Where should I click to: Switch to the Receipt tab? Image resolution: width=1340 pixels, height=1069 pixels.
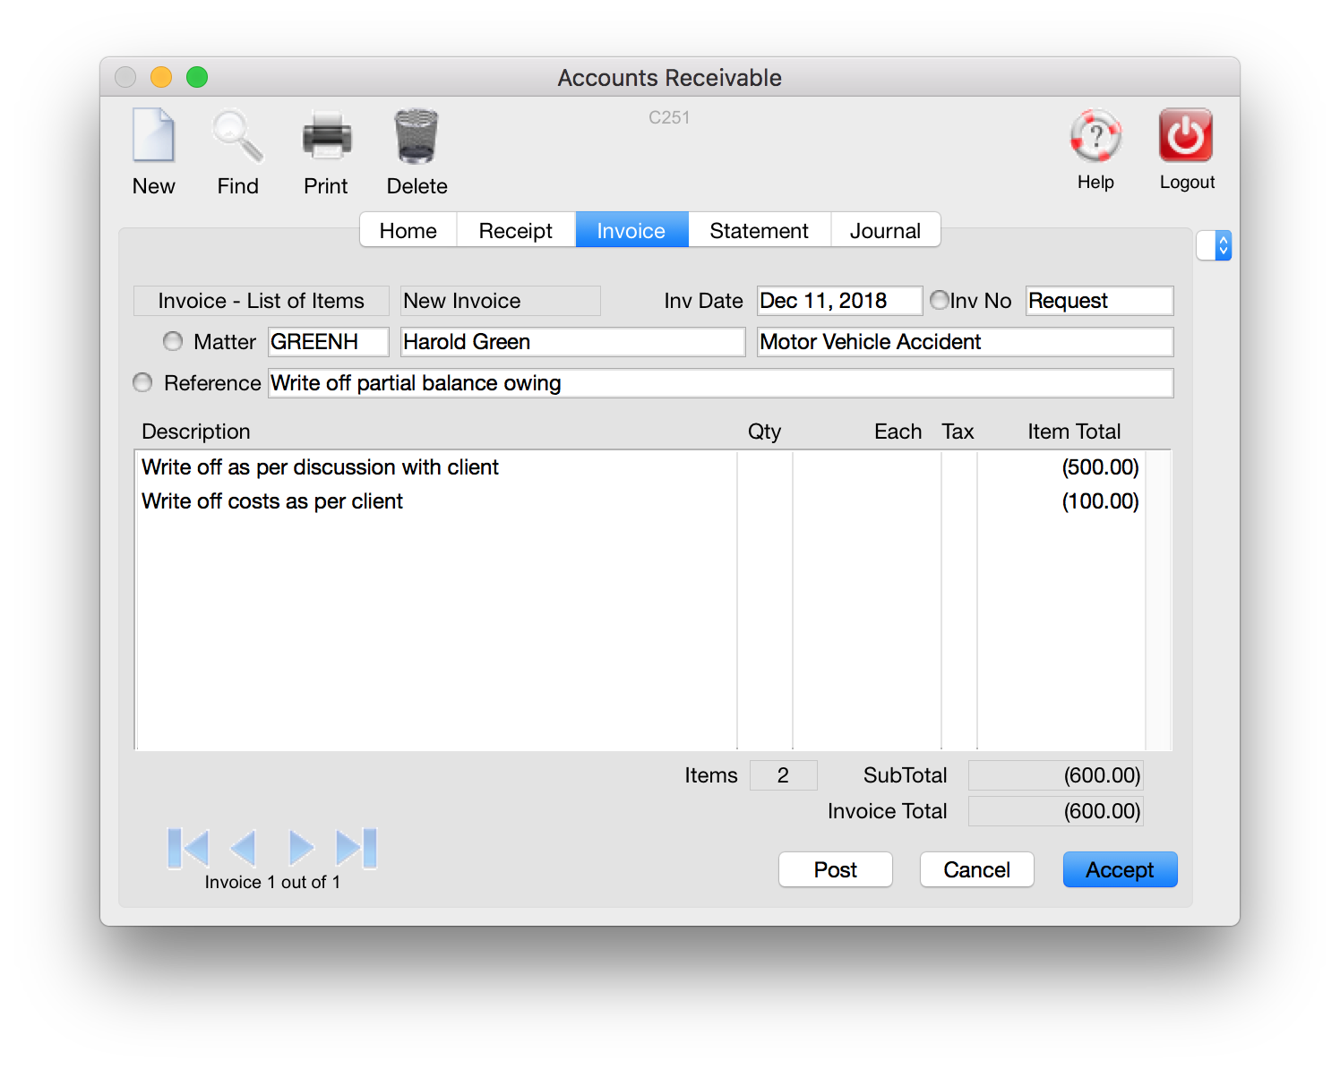(516, 230)
